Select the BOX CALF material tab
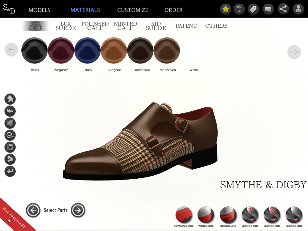 pyautogui.click(x=35, y=26)
